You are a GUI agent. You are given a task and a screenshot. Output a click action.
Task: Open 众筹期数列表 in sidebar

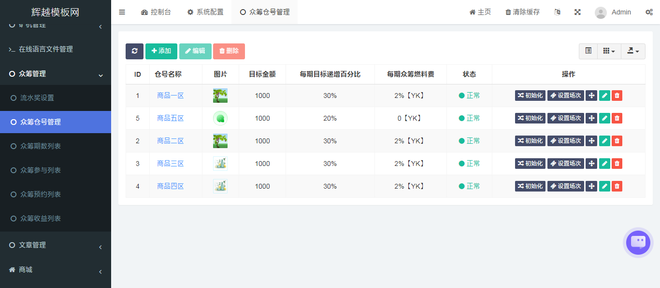pyautogui.click(x=41, y=146)
